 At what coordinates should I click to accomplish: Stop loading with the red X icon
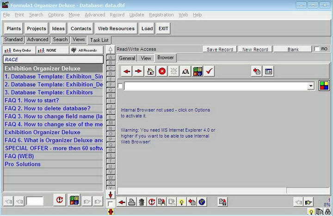click(162, 72)
